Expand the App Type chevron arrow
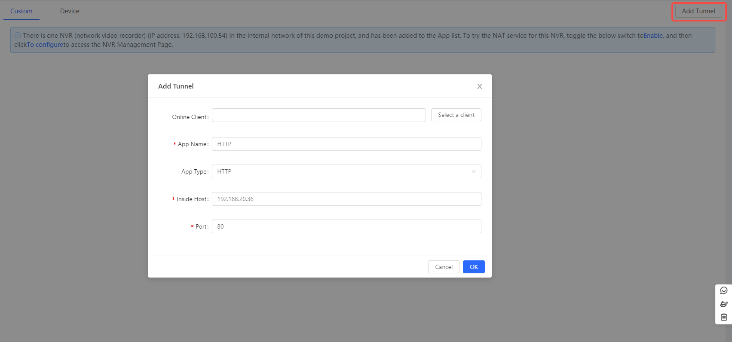This screenshot has width=732, height=342. point(473,171)
